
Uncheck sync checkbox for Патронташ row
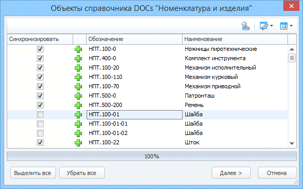40,96
